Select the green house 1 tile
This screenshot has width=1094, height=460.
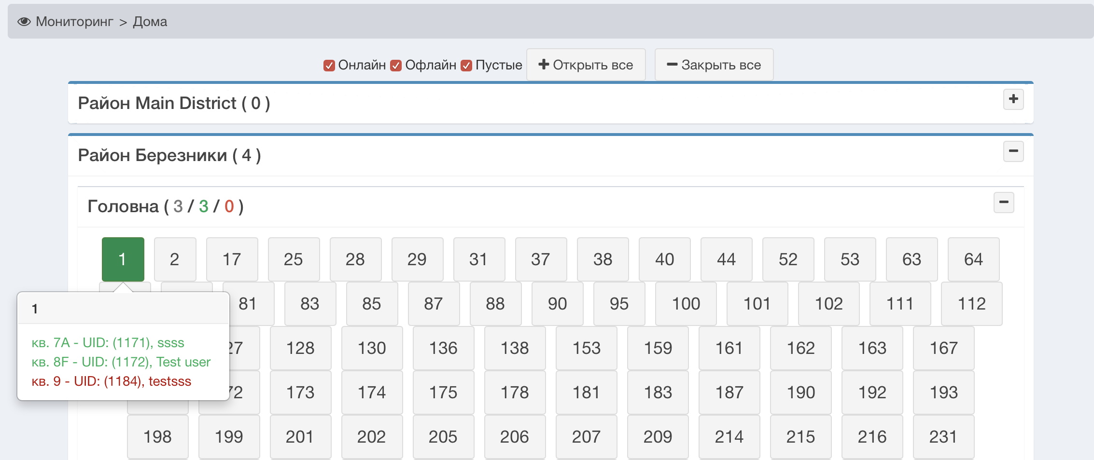coord(123,259)
